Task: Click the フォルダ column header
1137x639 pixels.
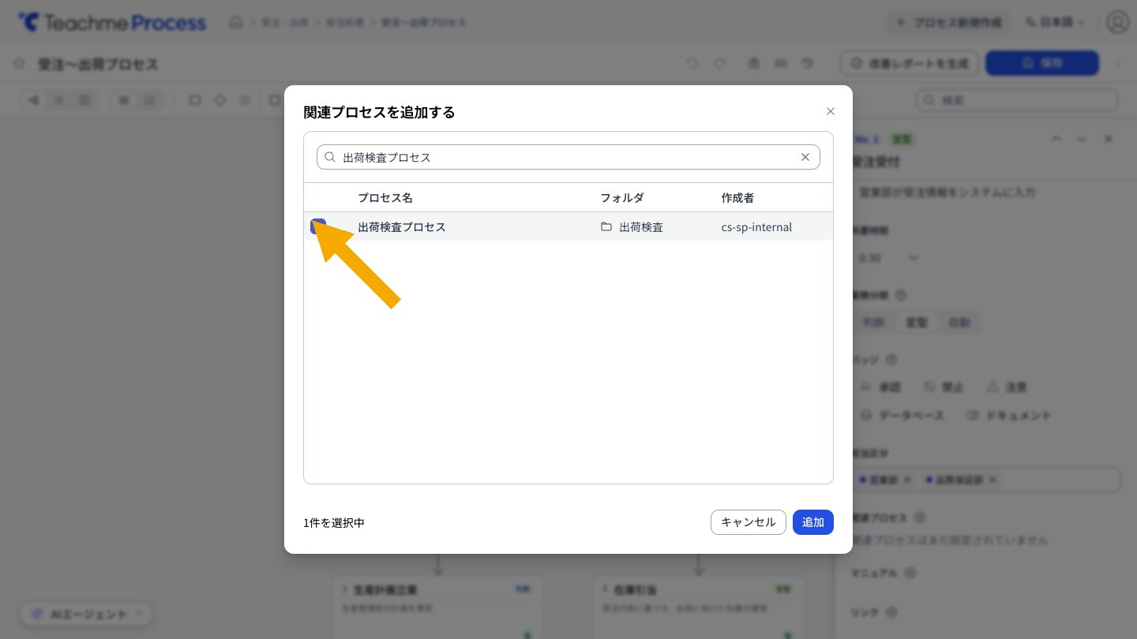Action: point(622,198)
